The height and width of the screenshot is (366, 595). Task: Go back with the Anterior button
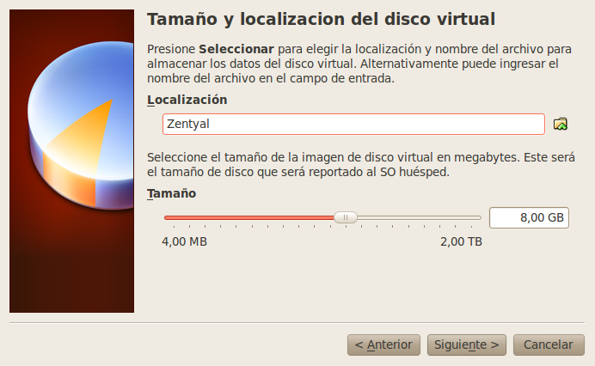383,345
